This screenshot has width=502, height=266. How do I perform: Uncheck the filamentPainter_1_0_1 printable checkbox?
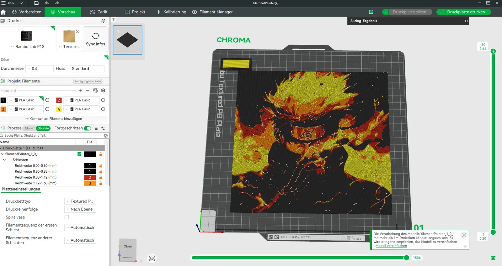click(x=79, y=154)
